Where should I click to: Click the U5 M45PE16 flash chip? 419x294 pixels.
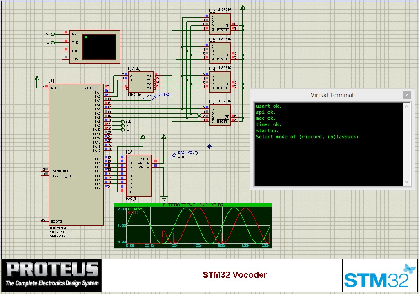(220, 53)
